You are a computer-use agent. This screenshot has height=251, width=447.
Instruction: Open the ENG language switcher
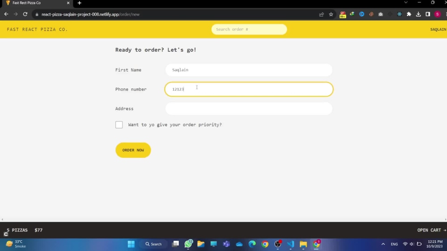(x=394, y=244)
